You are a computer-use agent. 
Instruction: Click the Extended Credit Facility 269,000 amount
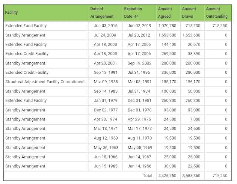(x=169, y=54)
